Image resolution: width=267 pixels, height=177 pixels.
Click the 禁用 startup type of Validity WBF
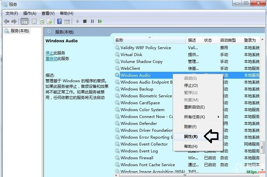[x=224, y=48]
